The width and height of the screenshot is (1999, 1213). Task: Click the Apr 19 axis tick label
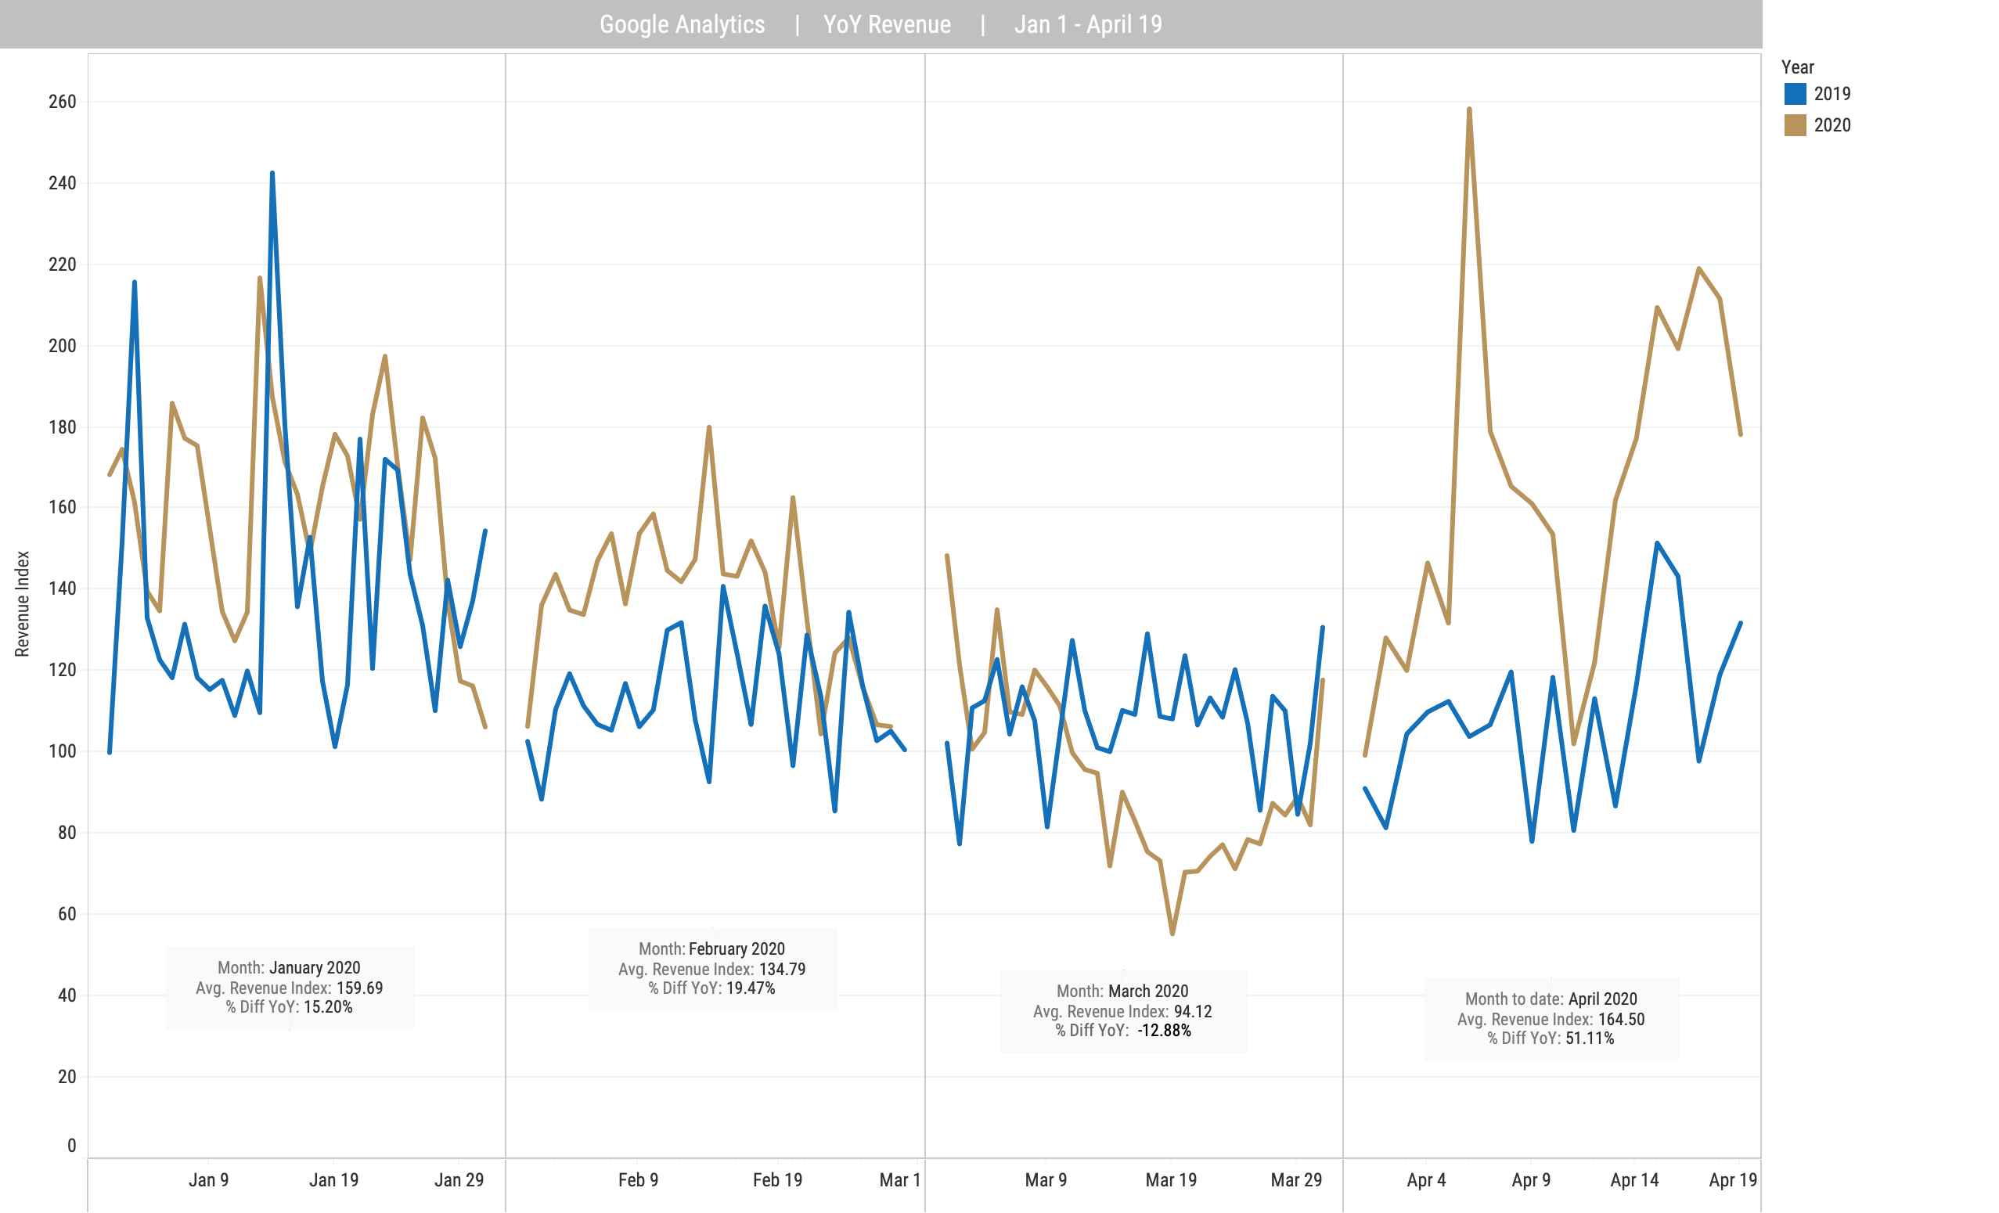pyautogui.click(x=1733, y=1181)
